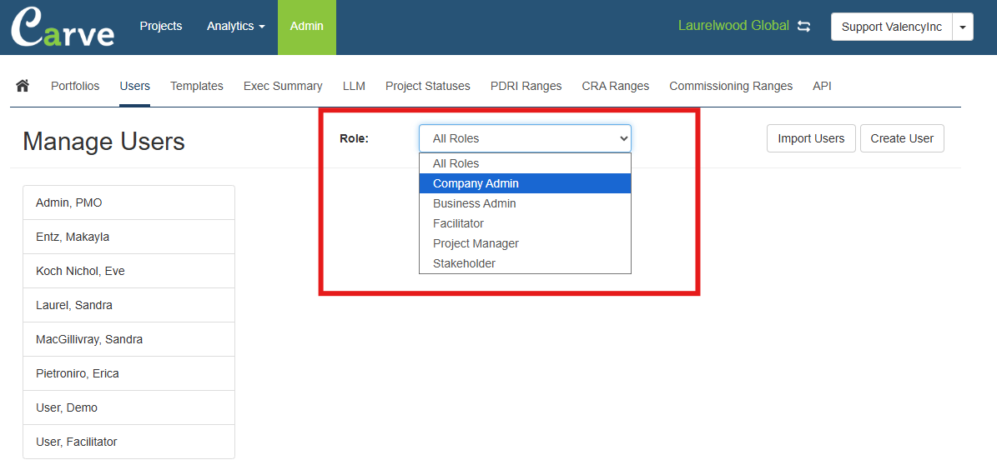Select user Entz, Makayla

[x=129, y=237]
